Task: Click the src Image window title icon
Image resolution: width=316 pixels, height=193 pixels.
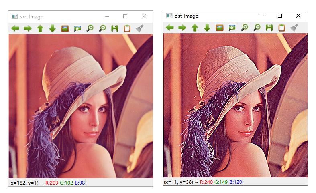Action: coord(15,16)
